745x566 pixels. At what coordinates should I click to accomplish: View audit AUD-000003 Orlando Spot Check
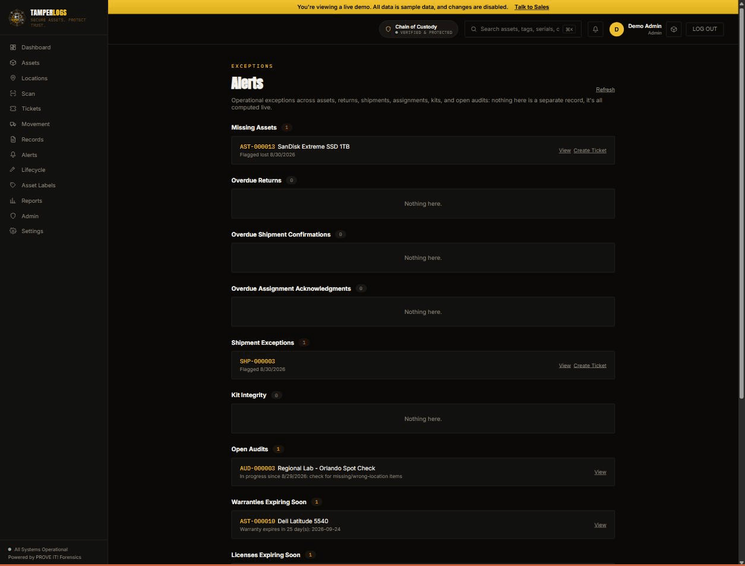pyautogui.click(x=600, y=472)
